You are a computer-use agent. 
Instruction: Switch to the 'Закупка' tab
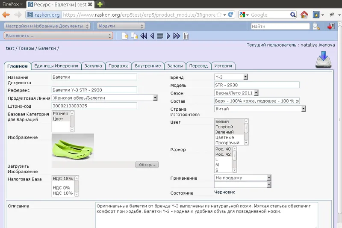click(x=93, y=66)
